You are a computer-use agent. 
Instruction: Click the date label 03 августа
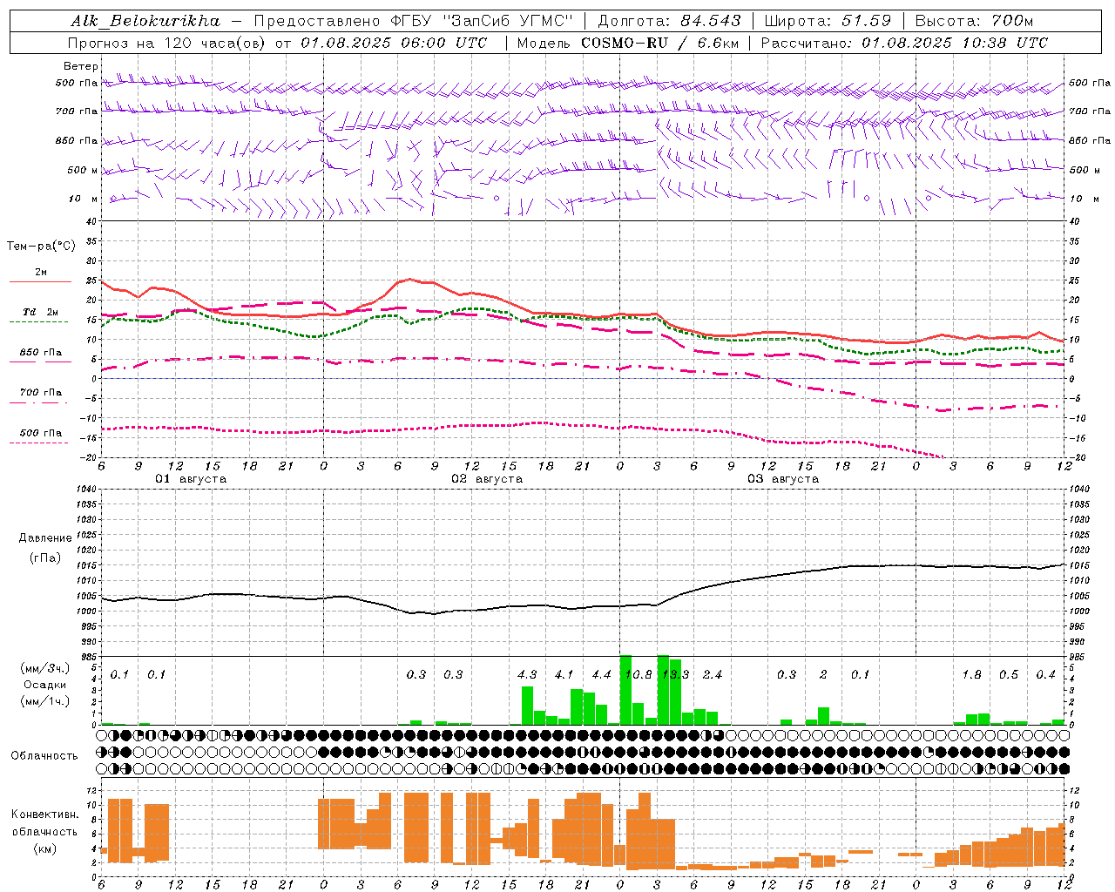783,479
